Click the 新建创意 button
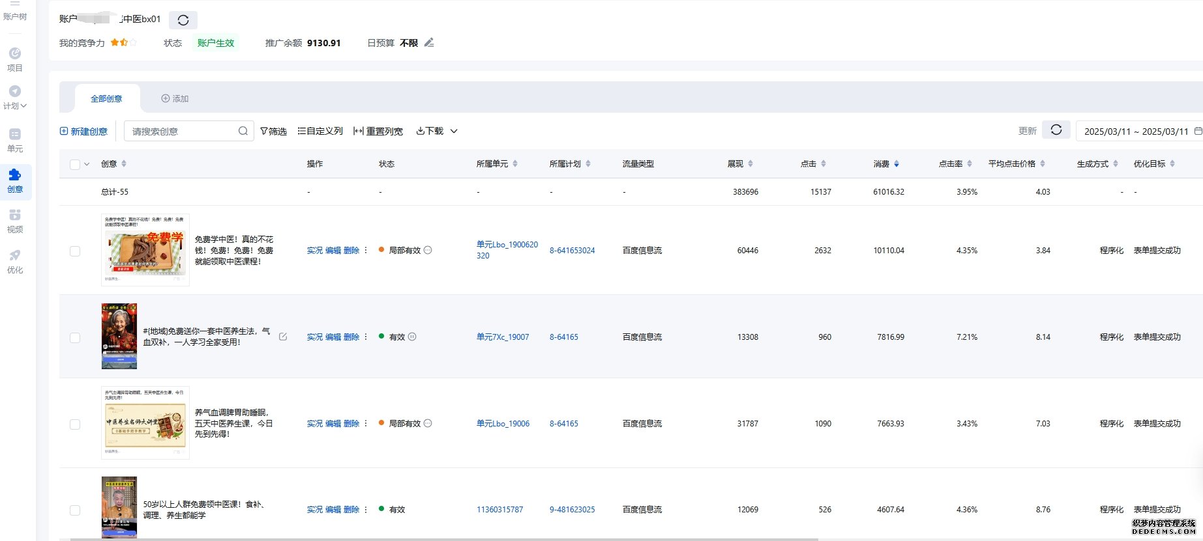Image resolution: width=1203 pixels, height=541 pixels. 83,132
